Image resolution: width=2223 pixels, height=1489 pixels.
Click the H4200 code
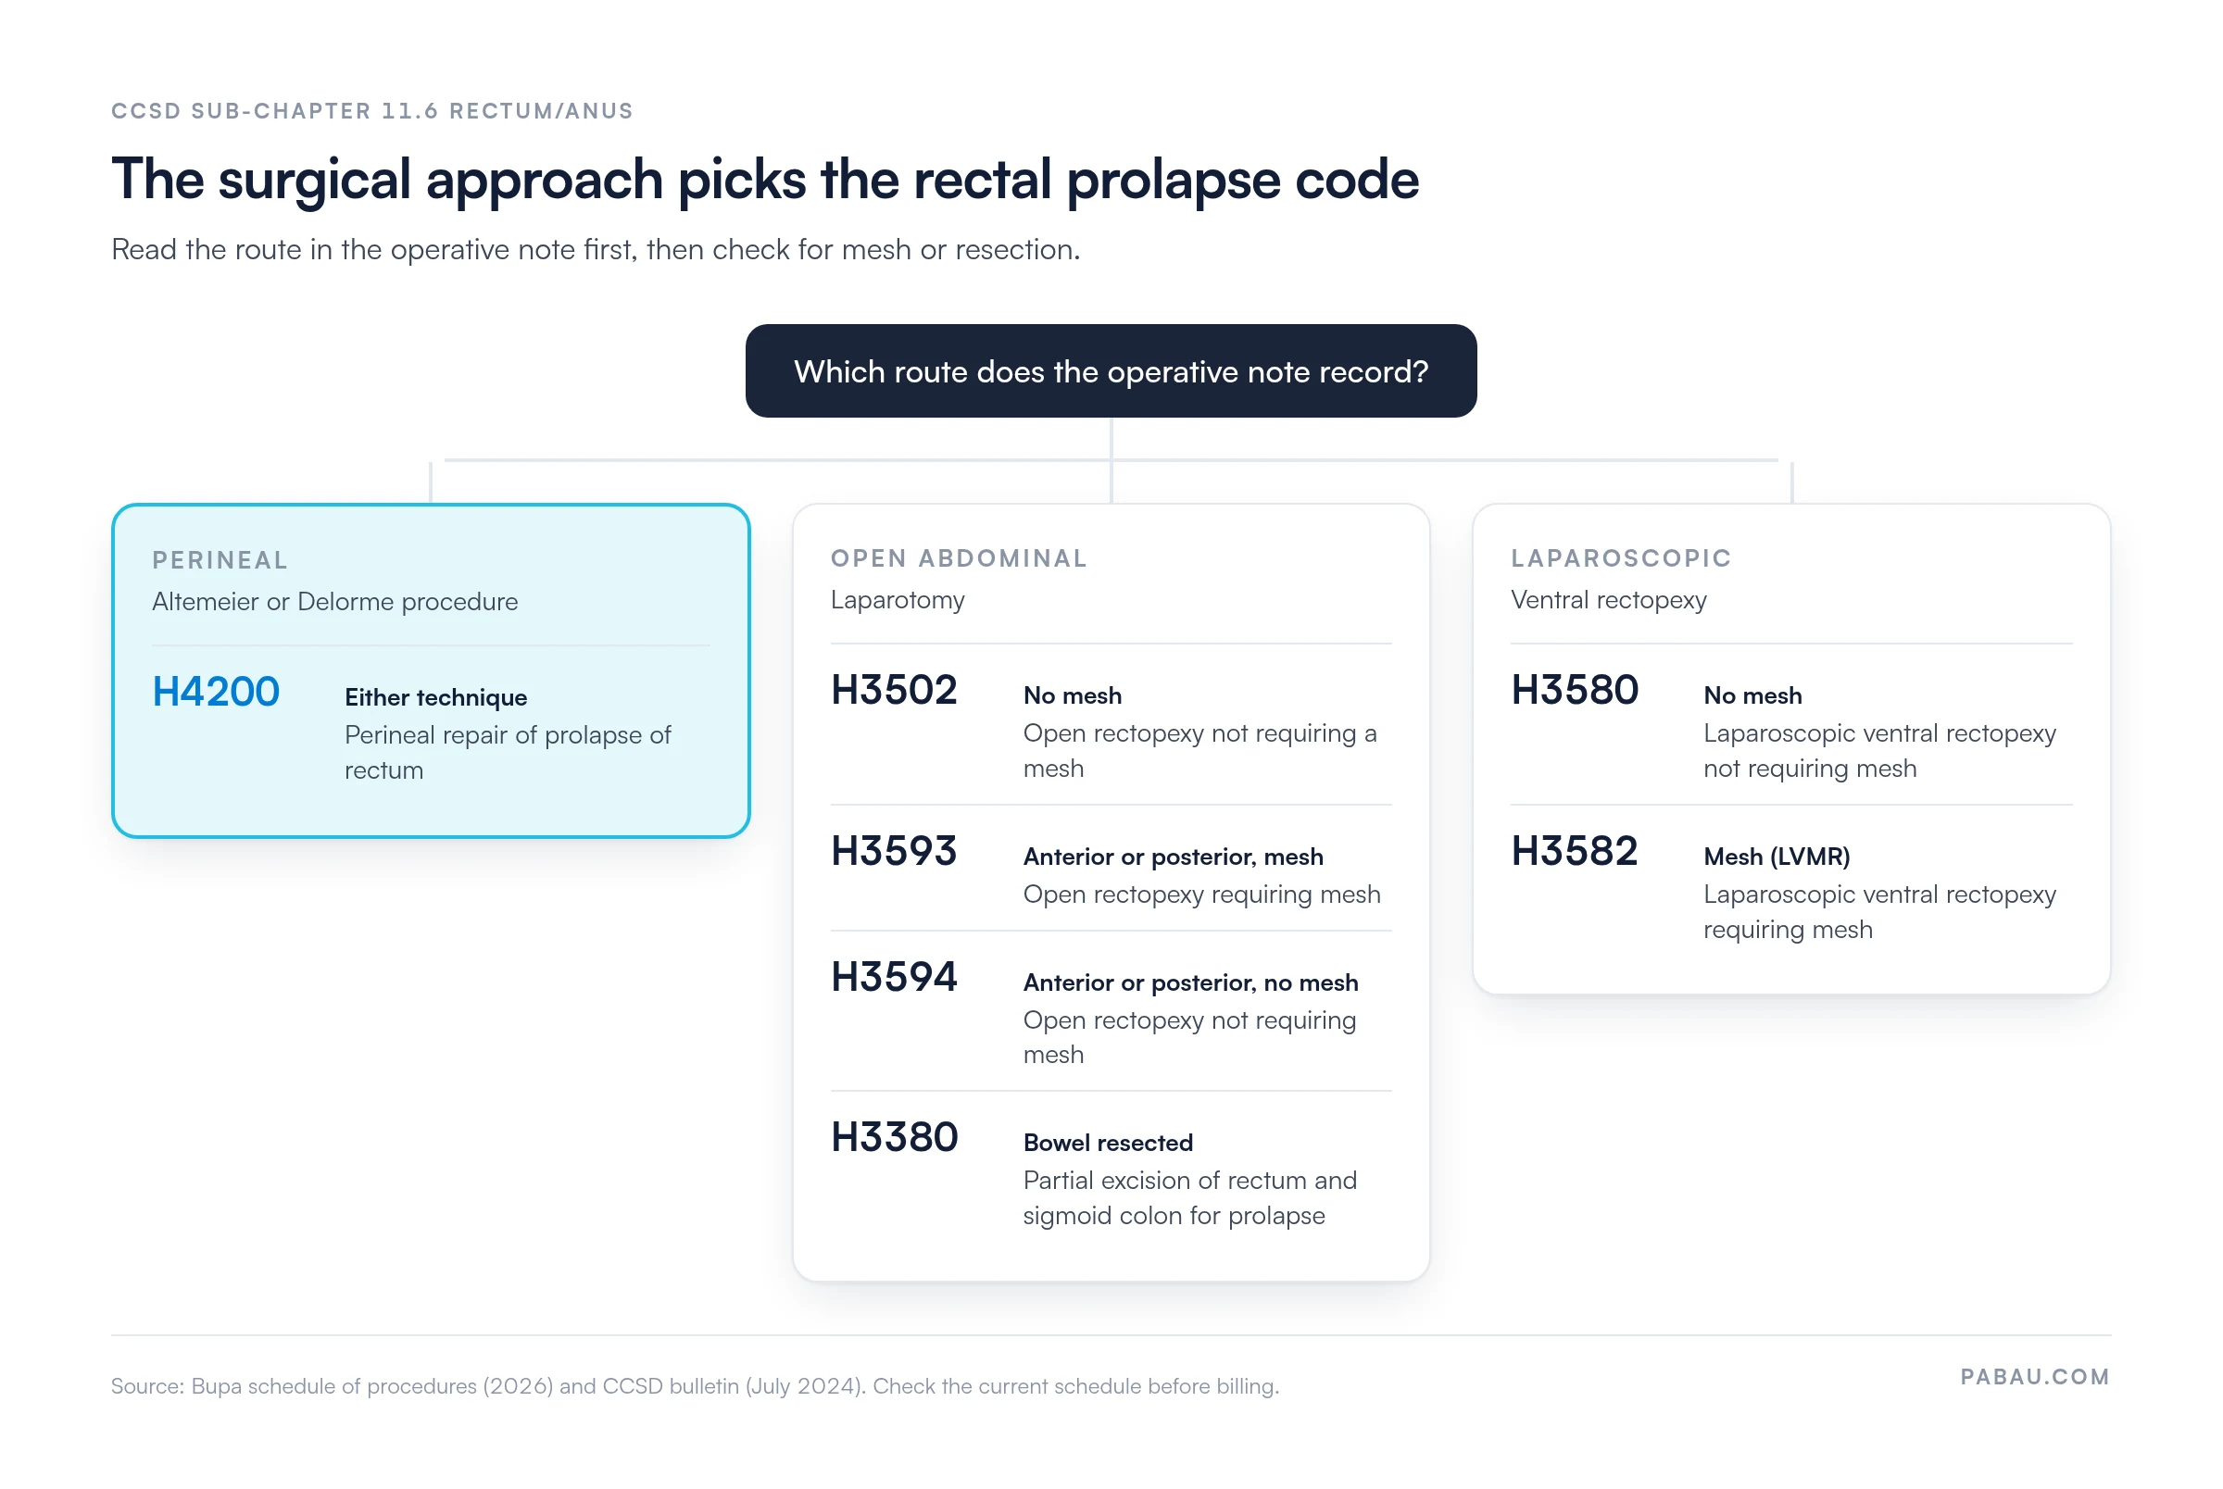click(217, 692)
